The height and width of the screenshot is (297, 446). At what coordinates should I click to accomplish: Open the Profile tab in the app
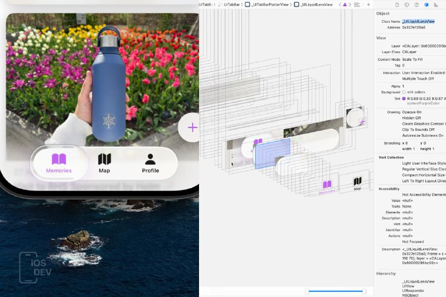150,163
